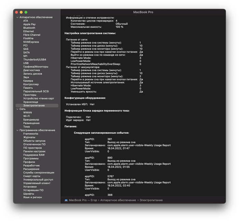The image size is (239, 221).
Task: Select Запись дисков item
Action: point(33,74)
